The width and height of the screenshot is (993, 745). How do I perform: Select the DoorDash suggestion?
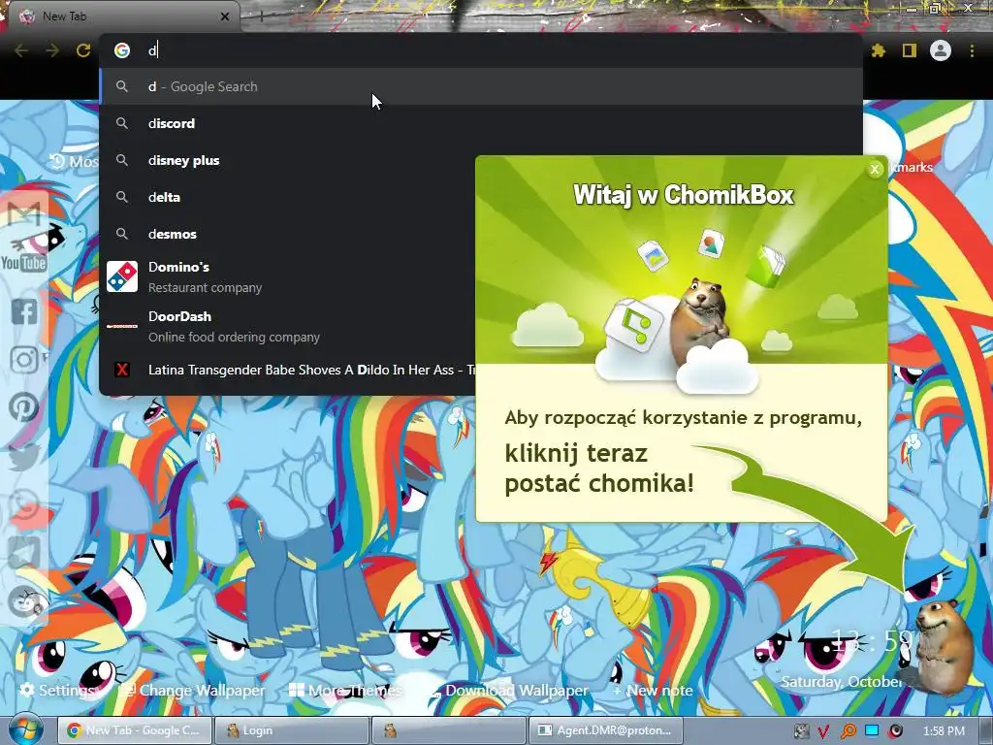(287, 326)
